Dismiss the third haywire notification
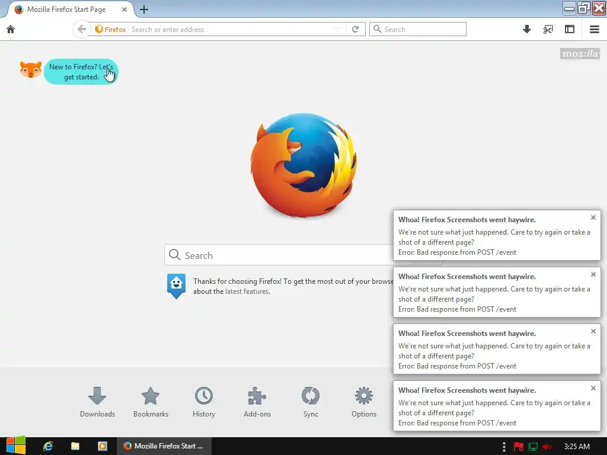The width and height of the screenshot is (607, 455). coord(593,331)
